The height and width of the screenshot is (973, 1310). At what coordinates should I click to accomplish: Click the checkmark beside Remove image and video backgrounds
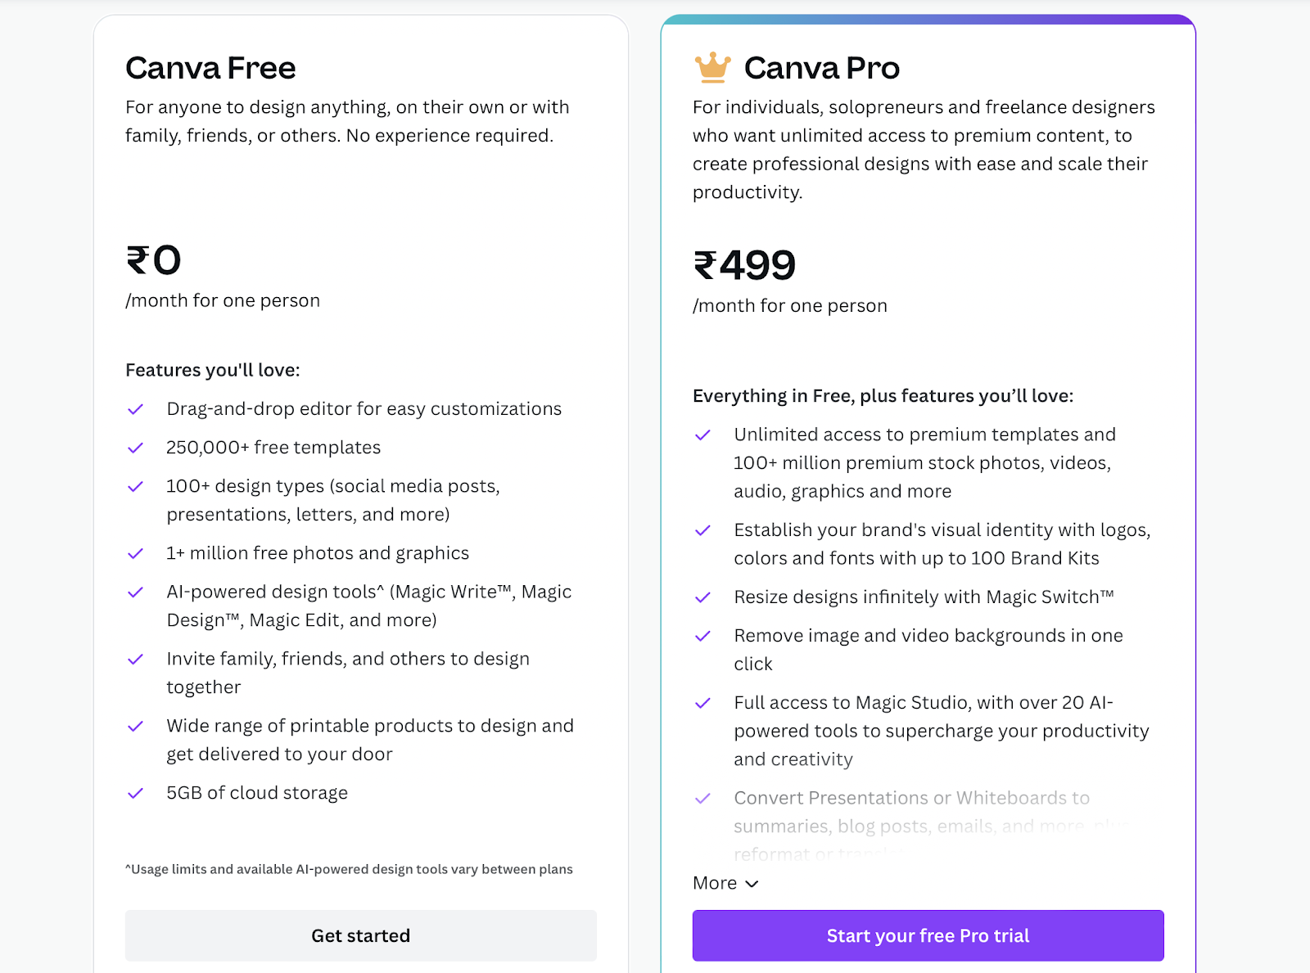click(x=702, y=636)
